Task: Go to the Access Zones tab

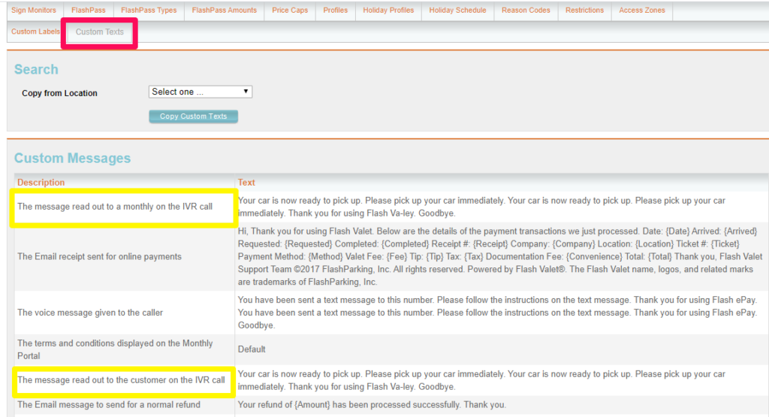Action: tap(641, 11)
